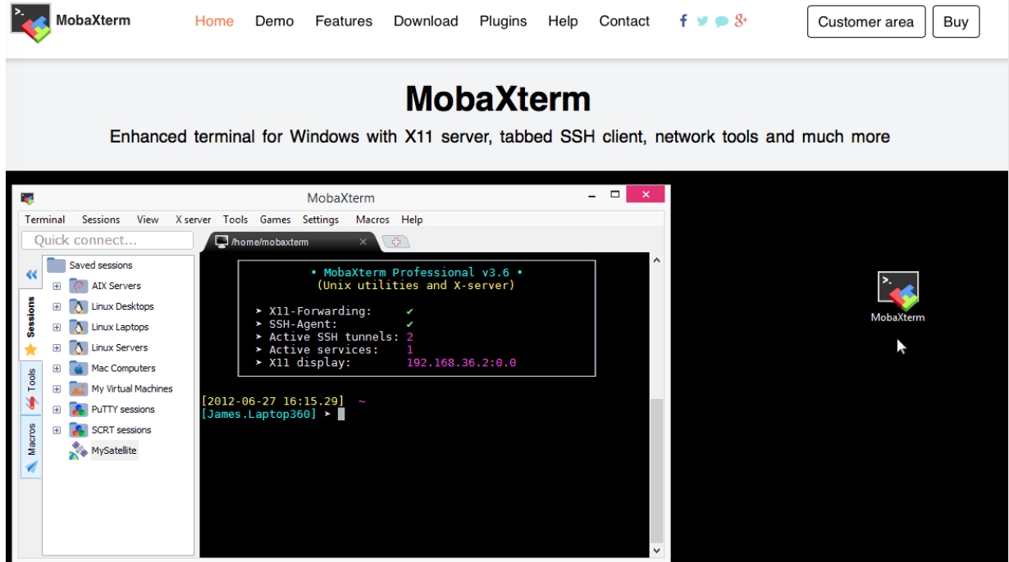The width and height of the screenshot is (1009, 562).
Task: Select the SCRT sessions folder icon
Action: (79, 429)
